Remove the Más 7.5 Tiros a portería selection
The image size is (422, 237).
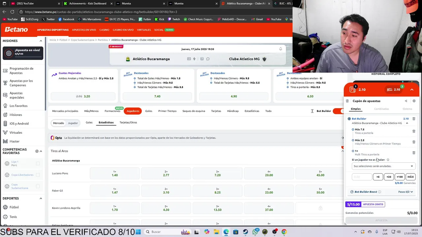[414, 131]
